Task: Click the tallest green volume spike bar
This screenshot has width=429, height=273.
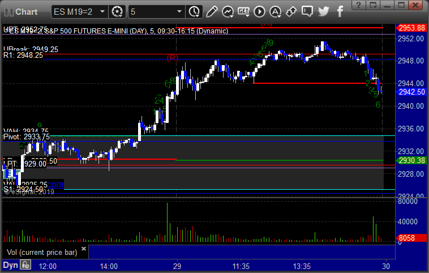Action: click(167, 222)
